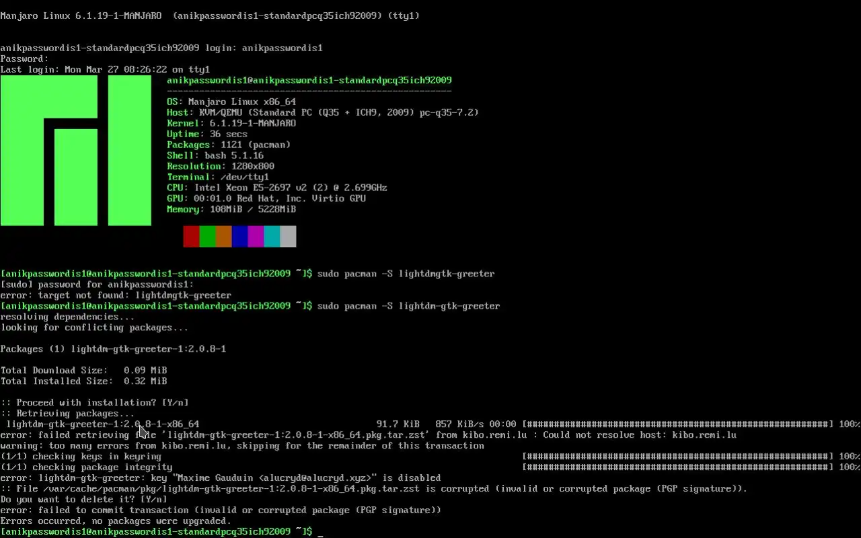The height and width of the screenshot is (538, 861).
Task: Click the GPU: Red Hat Virtio line
Action: pos(266,198)
